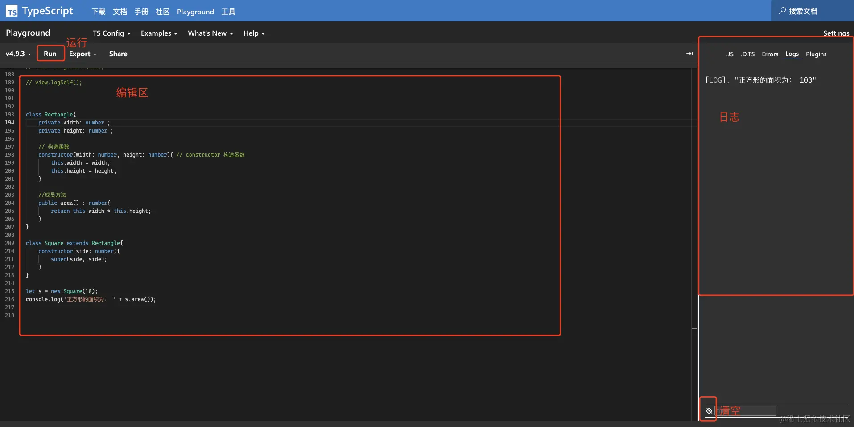Click the line "constructor(side: number){"

tap(79, 251)
